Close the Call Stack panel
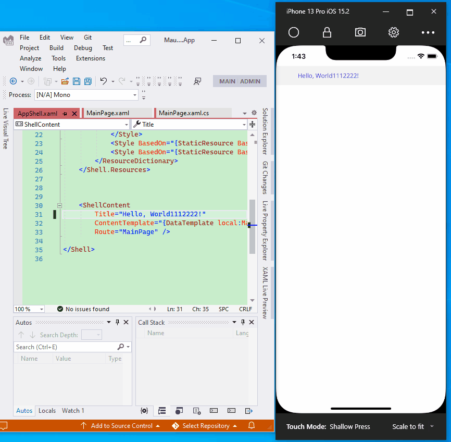This screenshot has width=451, height=442. (252, 322)
